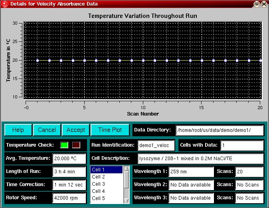The image size is (269, 208).
Task: Accept the run details
Action: click(x=76, y=130)
